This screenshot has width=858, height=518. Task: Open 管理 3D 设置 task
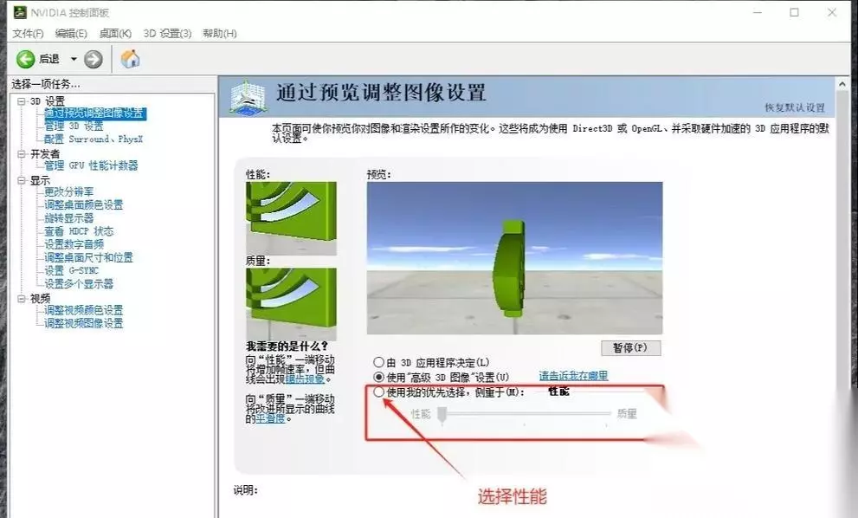click(x=74, y=126)
